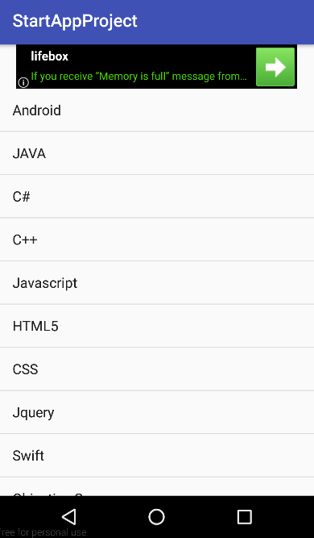Open the Javascript list item
The width and height of the screenshot is (314, 538).
click(157, 283)
